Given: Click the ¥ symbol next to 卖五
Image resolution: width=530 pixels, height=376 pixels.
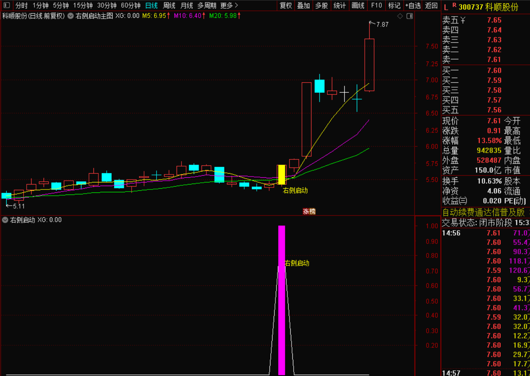Looking at the screenshot, I should point(463,20).
